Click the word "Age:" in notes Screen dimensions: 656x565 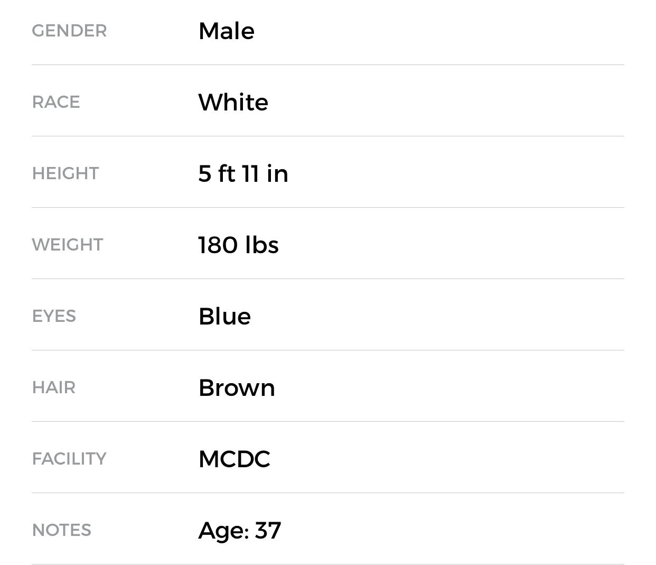(x=223, y=530)
